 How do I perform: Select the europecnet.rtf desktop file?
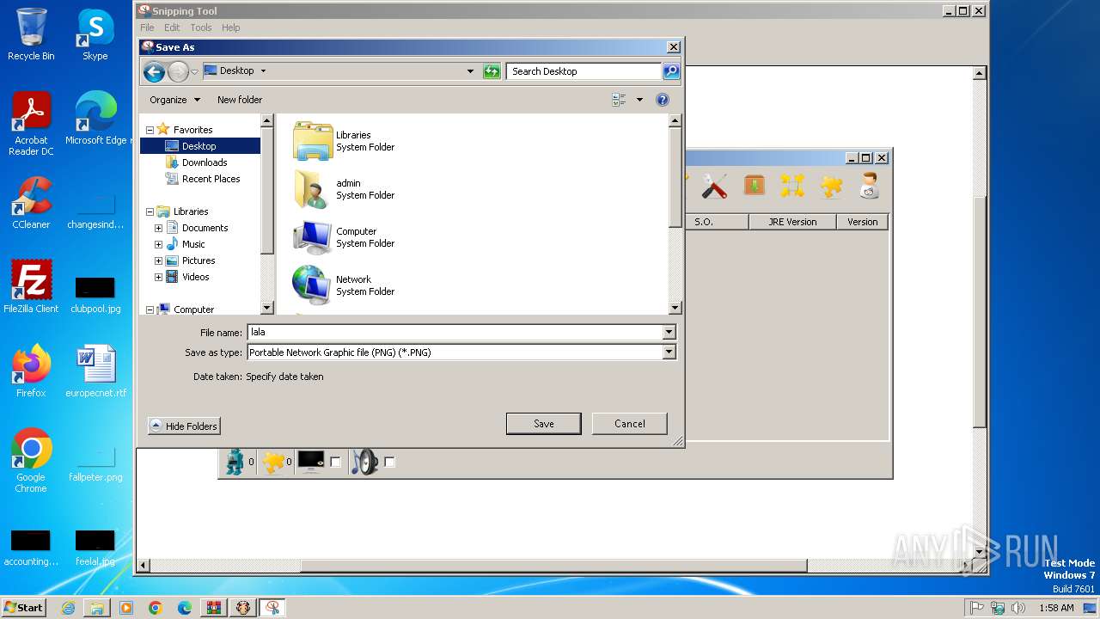click(x=95, y=371)
